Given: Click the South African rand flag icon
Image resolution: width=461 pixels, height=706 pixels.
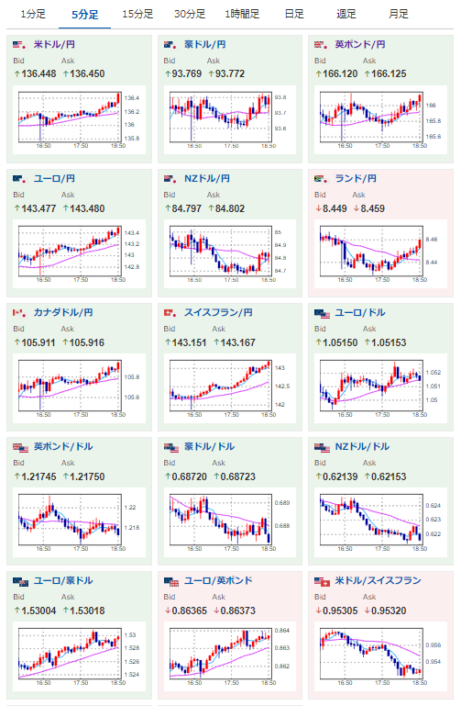Looking at the screenshot, I should coord(321,179).
